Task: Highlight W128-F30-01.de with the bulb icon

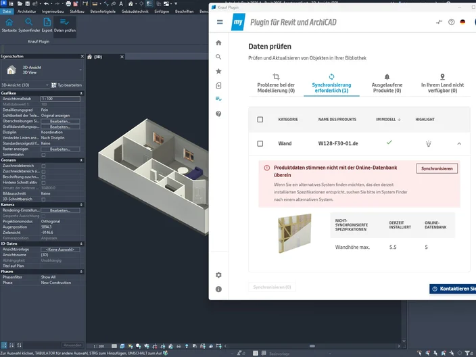Action: [x=429, y=143]
